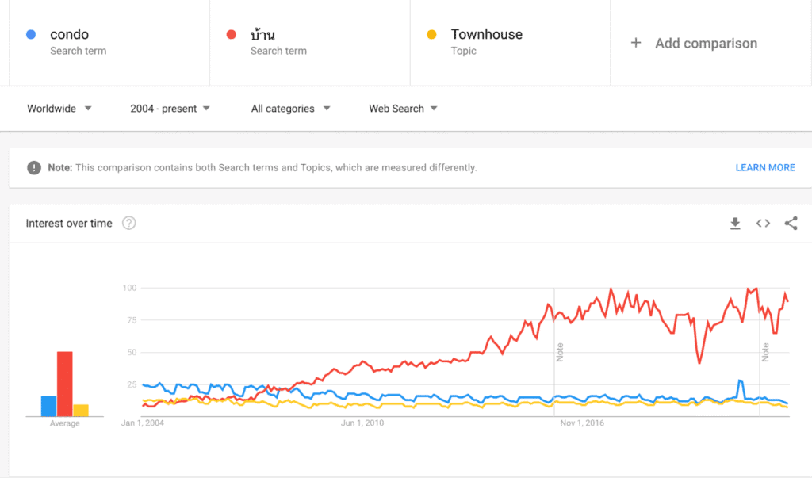
Task: Open the Web Search type dropdown
Action: (403, 109)
